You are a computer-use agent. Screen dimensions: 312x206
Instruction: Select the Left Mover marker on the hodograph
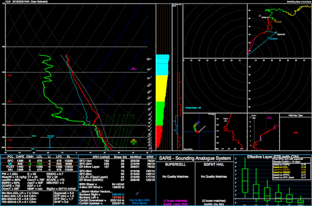260,16
